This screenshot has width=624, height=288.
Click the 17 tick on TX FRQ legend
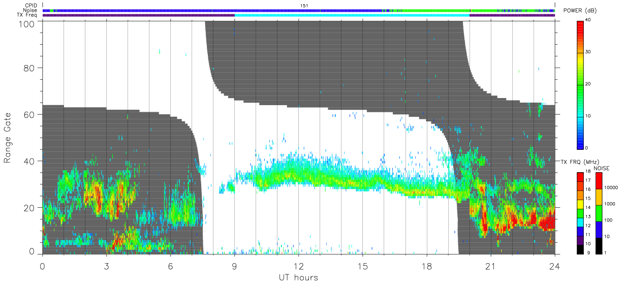588,180
